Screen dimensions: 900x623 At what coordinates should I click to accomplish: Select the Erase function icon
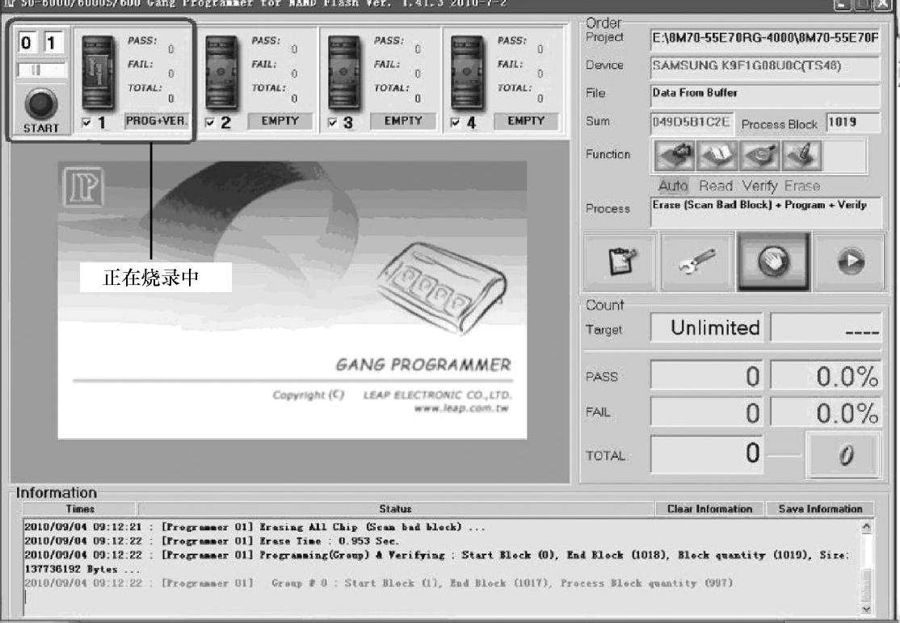pyautogui.click(x=801, y=155)
